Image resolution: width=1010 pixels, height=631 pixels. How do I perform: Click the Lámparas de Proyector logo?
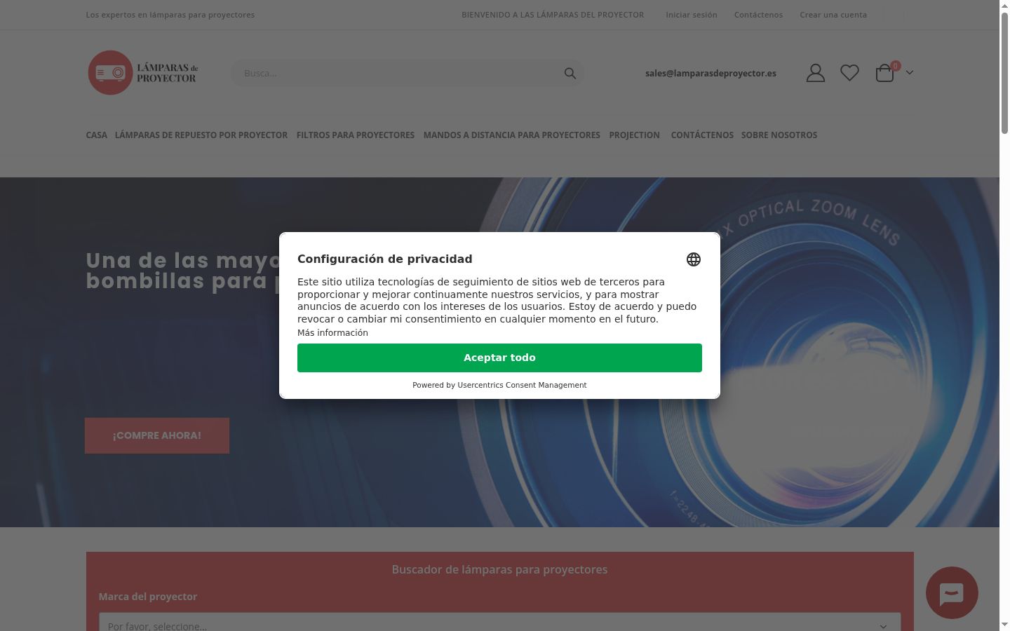click(x=143, y=72)
